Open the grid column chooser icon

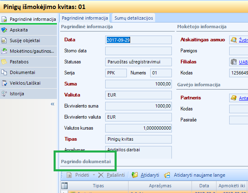64,186
